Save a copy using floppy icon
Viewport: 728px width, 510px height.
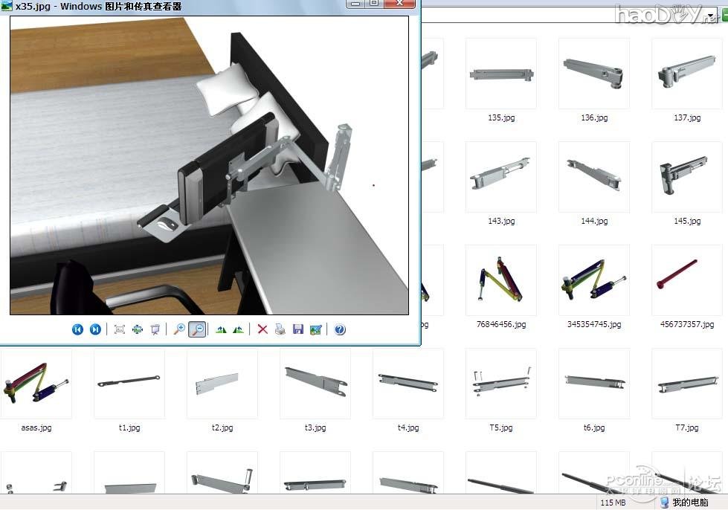298,329
